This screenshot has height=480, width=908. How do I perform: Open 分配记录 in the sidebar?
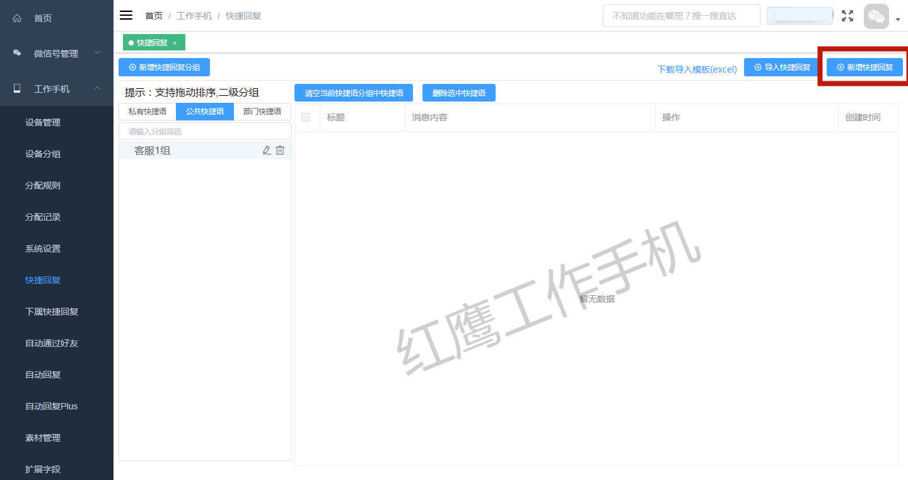pyautogui.click(x=43, y=217)
